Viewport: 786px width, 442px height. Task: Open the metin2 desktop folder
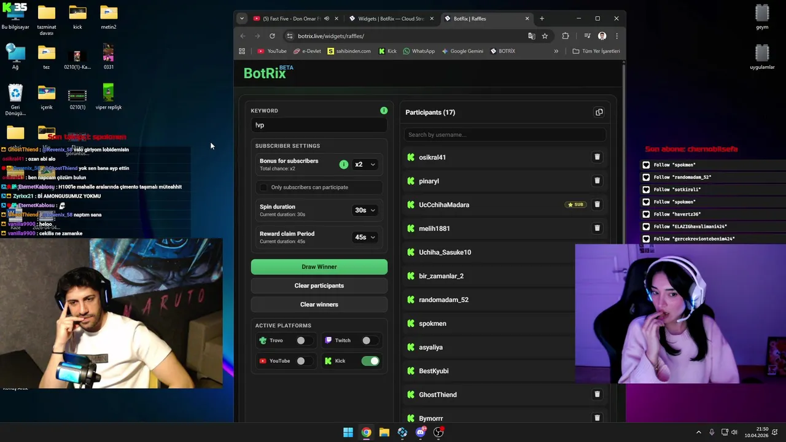click(x=108, y=17)
